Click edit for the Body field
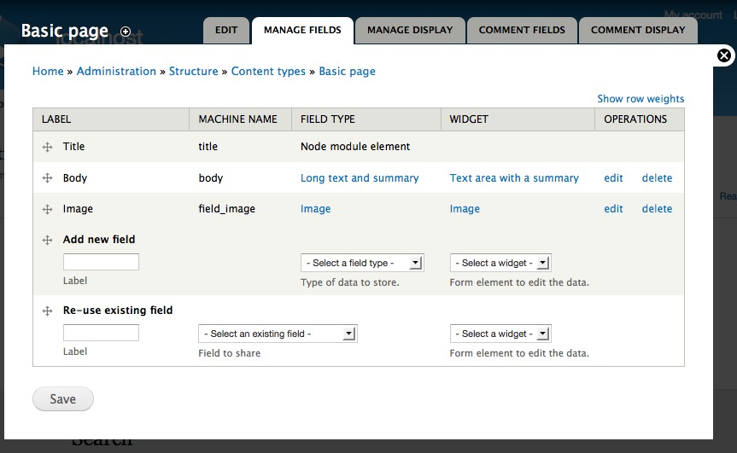 pyautogui.click(x=613, y=178)
